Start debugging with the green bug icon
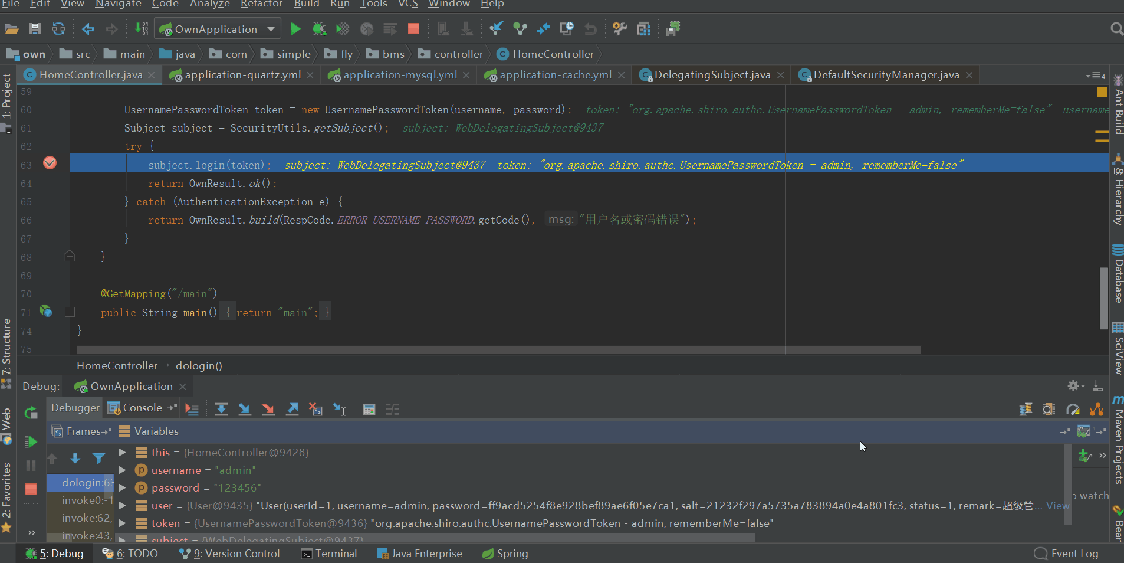1124x563 pixels. pos(319,29)
